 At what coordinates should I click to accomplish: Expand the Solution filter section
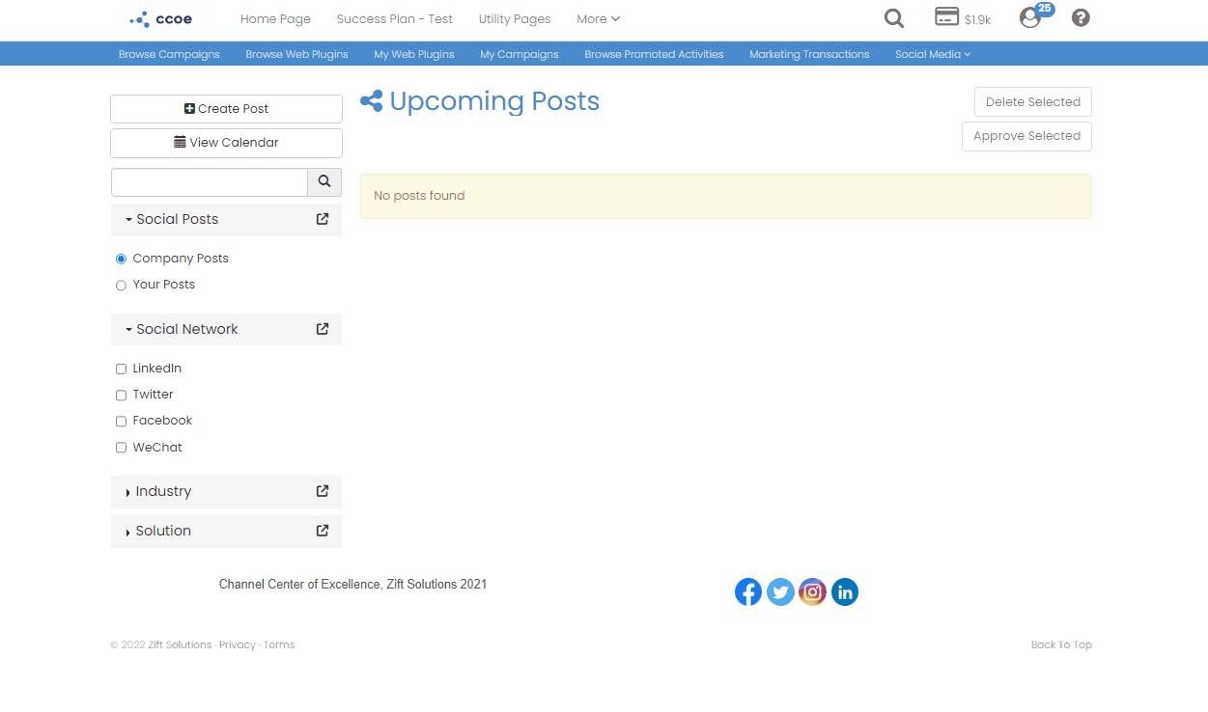tap(162, 531)
